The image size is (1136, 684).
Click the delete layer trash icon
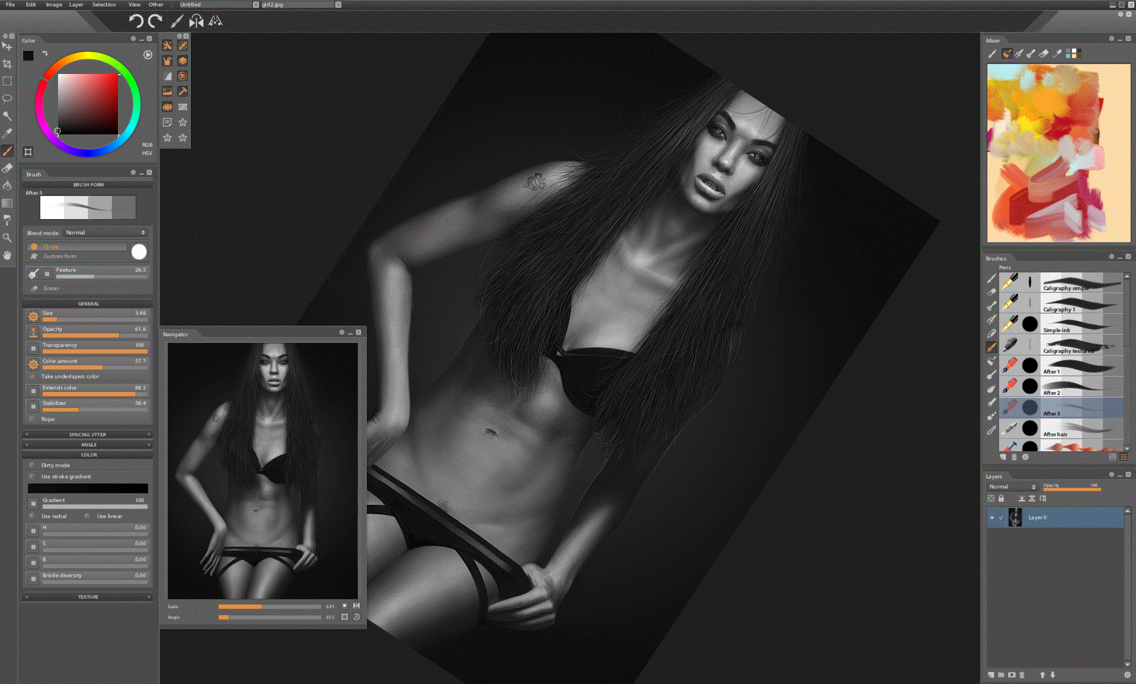[x=1022, y=675]
